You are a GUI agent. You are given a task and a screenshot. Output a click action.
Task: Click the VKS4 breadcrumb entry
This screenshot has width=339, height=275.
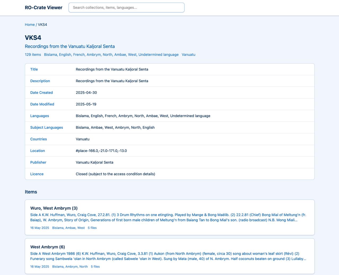42,25
